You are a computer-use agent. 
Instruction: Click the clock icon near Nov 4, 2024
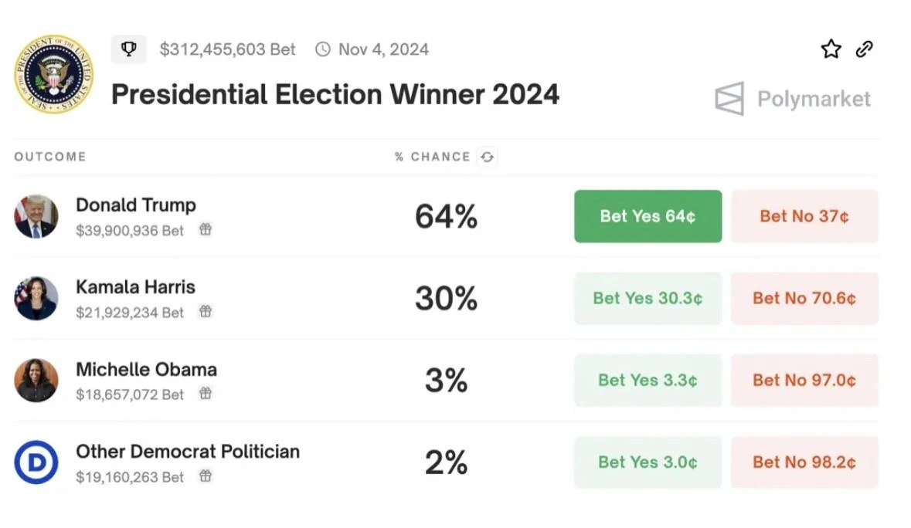(x=323, y=49)
